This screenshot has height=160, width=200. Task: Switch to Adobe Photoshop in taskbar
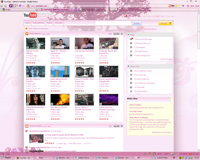pyautogui.click(x=83, y=158)
